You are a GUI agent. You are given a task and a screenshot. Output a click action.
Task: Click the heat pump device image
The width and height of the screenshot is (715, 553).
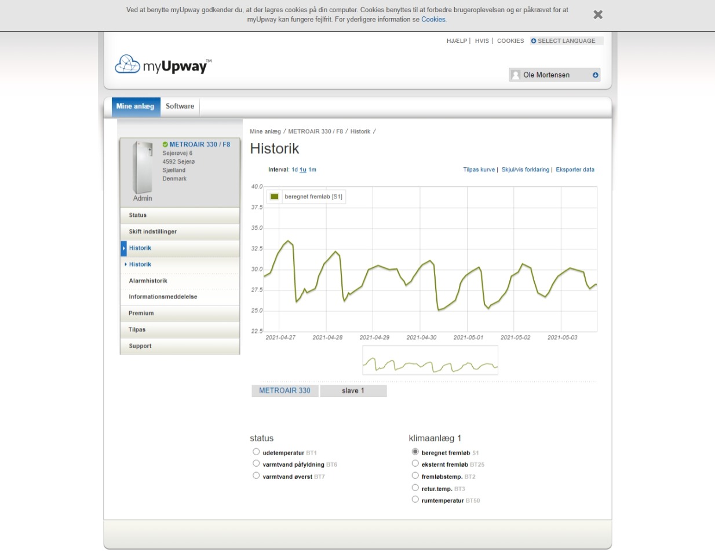click(x=143, y=168)
